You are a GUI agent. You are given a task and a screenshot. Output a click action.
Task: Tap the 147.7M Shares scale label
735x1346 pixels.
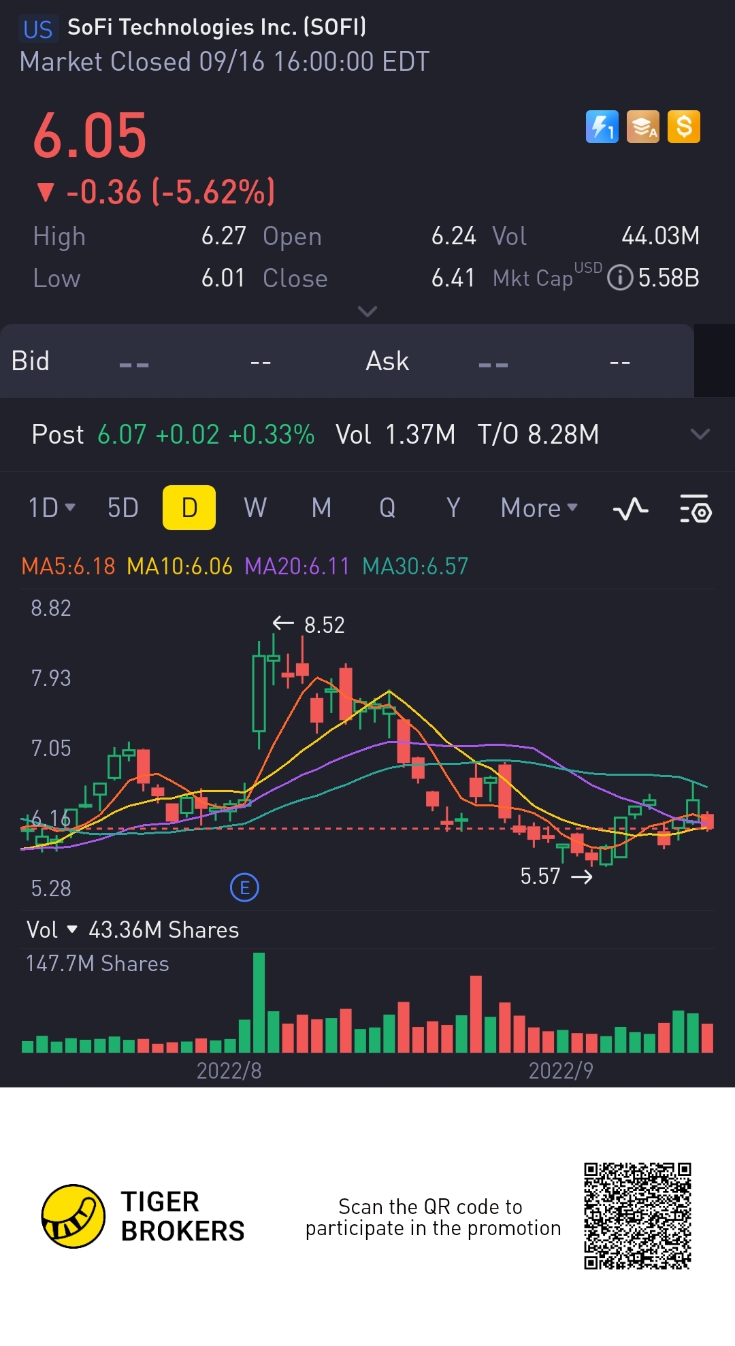pyautogui.click(x=97, y=964)
